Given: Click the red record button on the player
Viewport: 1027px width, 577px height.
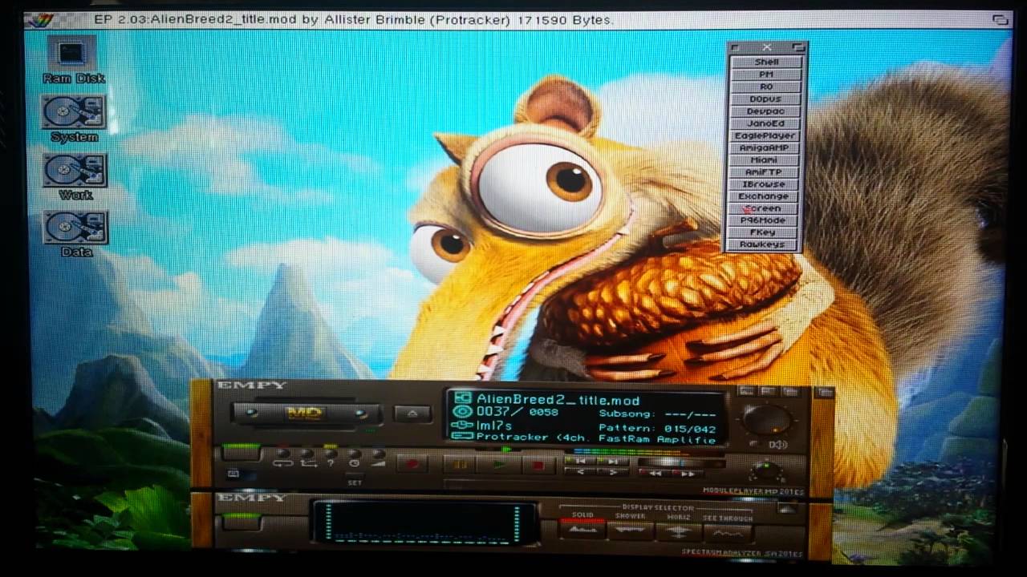Looking at the screenshot, I should point(414,464).
